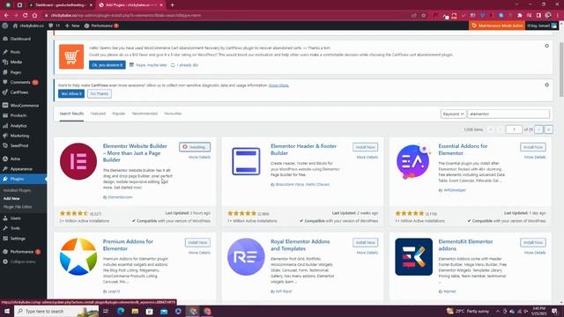The width and height of the screenshot is (564, 317).
Task: Click the Analytics sidebar icon
Action: click(x=5, y=126)
